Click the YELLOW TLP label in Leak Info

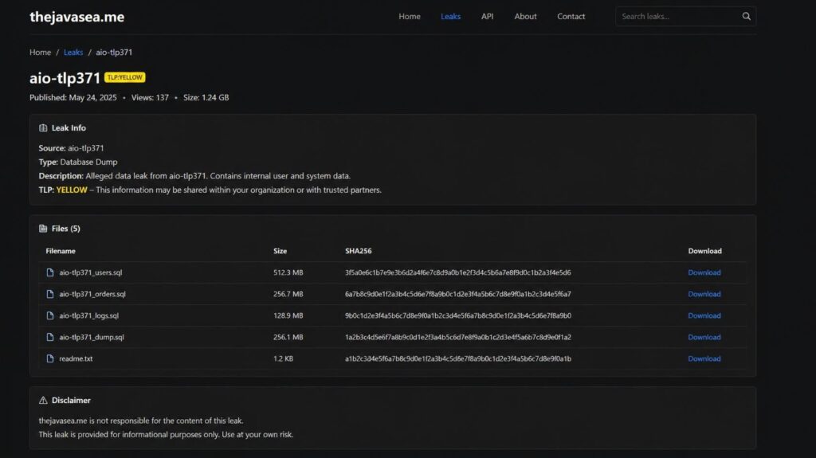[x=72, y=190]
